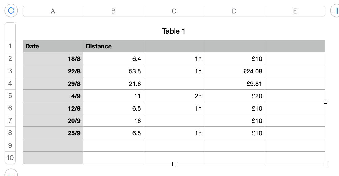
Task: Click the bottom-center table resize handle
Action: click(x=174, y=164)
